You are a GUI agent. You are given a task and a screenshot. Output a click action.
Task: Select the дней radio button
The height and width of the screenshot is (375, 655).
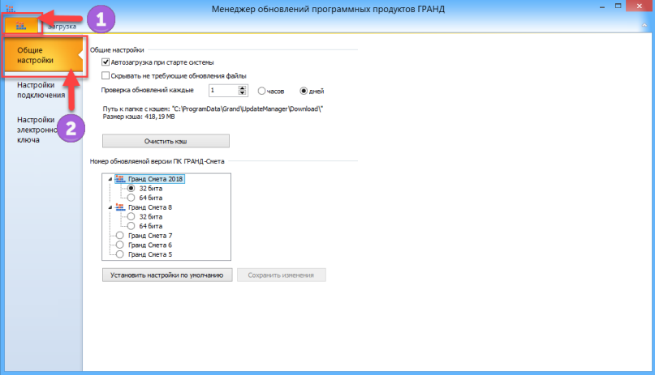pos(304,91)
